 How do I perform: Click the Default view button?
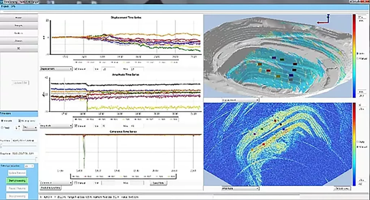coord(342,188)
